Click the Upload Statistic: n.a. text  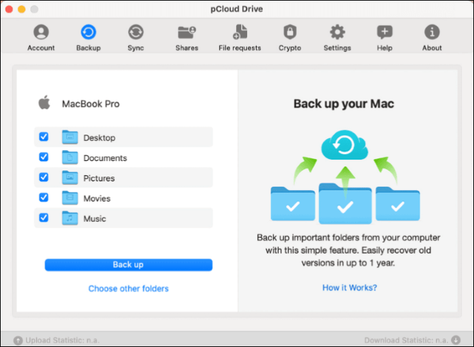[x=62, y=340]
